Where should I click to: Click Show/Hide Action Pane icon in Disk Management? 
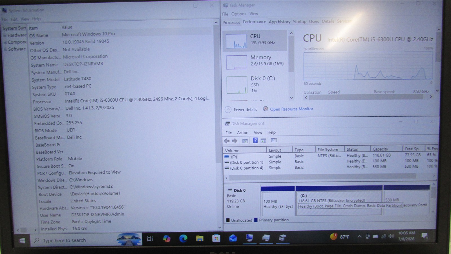(x=263, y=141)
